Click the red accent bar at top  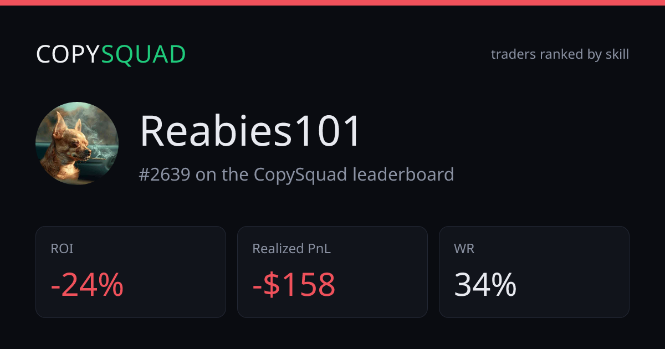(x=332, y=3)
